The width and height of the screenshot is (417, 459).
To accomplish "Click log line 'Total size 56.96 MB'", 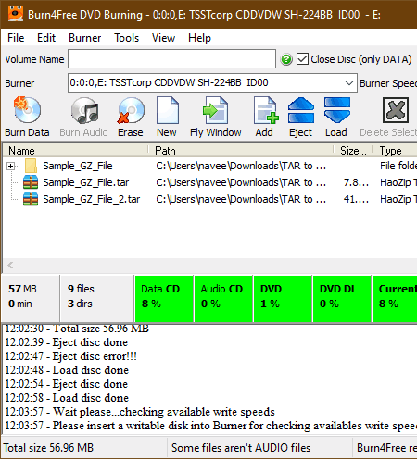I will 77,329.
